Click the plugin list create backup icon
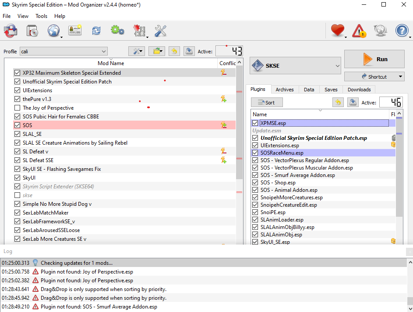Image resolution: width=413 pixels, height=312 pixels. [353, 102]
